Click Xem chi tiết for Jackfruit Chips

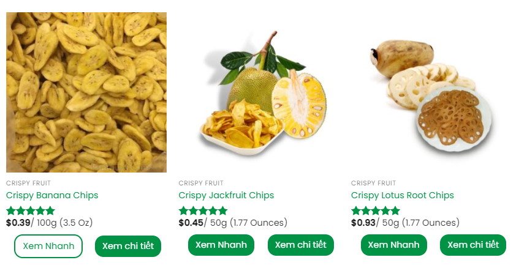301,245
